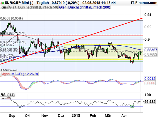Click the RSI ( 14) indicator label
Viewport: 158px width, 118px height.
pyautogui.click(x=8, y=95)
